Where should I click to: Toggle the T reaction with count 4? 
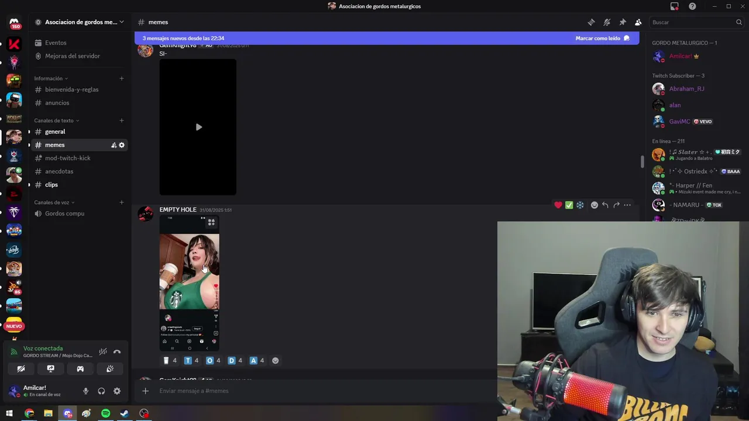[191, 361]
